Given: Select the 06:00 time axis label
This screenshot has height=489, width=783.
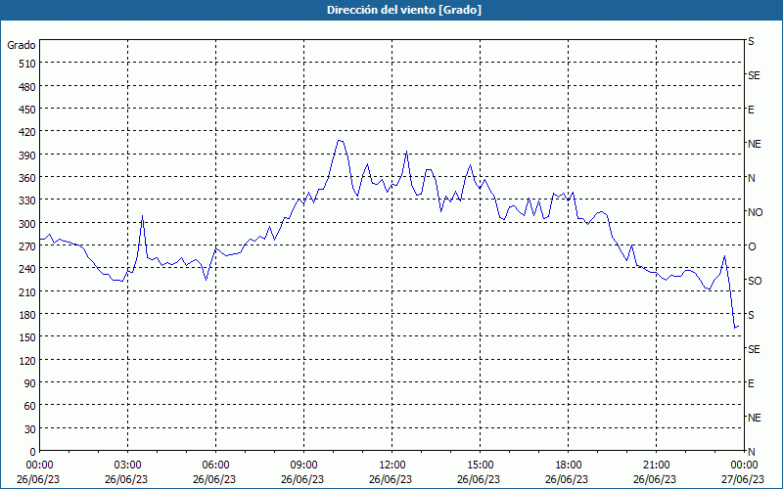Looking at the screenshot, I should (x=215, y=466).
